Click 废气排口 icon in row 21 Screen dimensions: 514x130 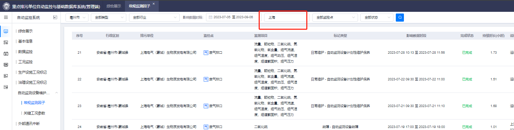click(x=206, y=53)
